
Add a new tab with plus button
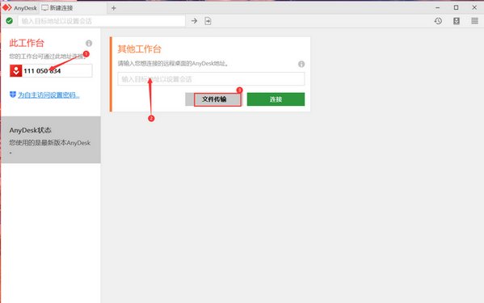(x=114, y=8)
